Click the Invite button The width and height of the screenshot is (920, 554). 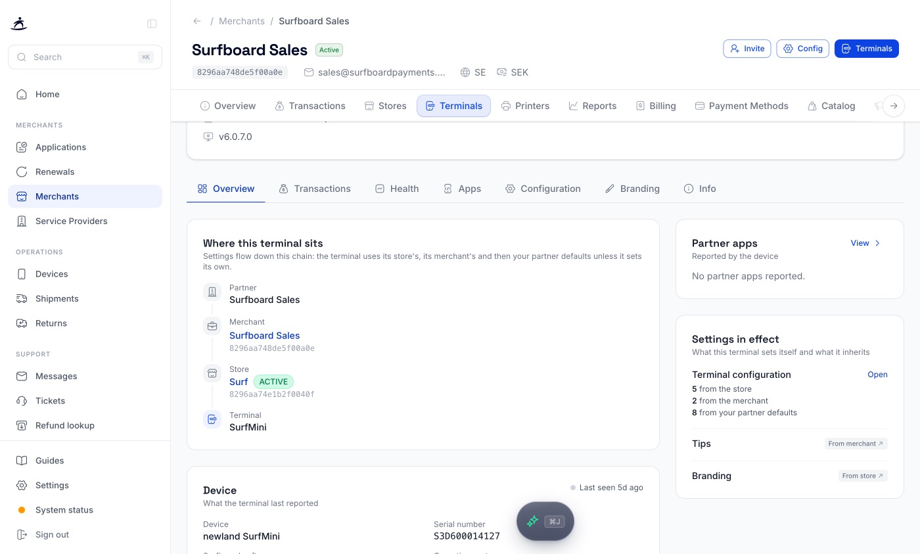coord(747,49)
